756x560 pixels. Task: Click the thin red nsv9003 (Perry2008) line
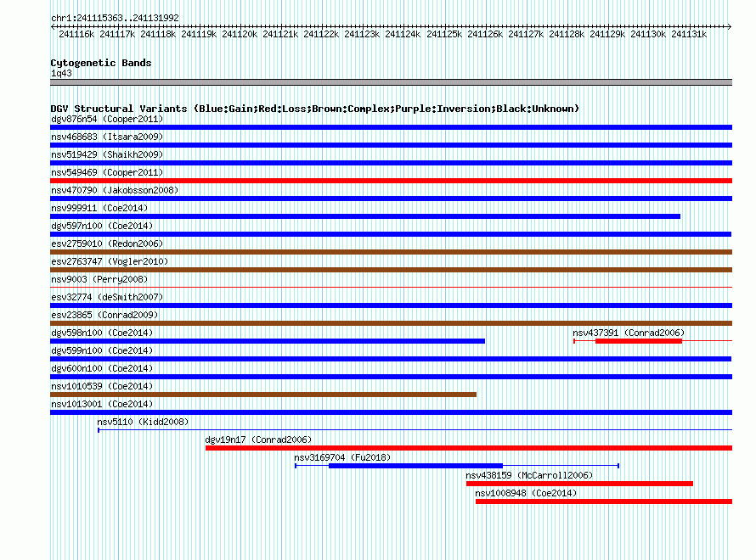[391, 288]
